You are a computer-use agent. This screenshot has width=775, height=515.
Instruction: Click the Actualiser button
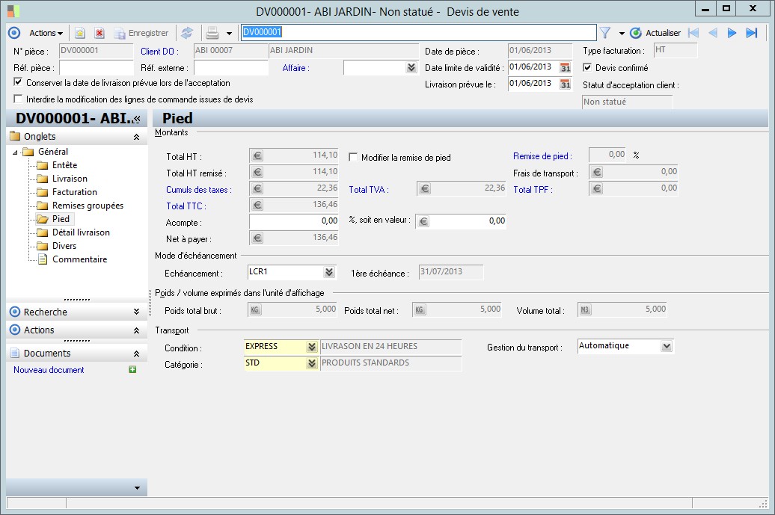click(656, 33)
